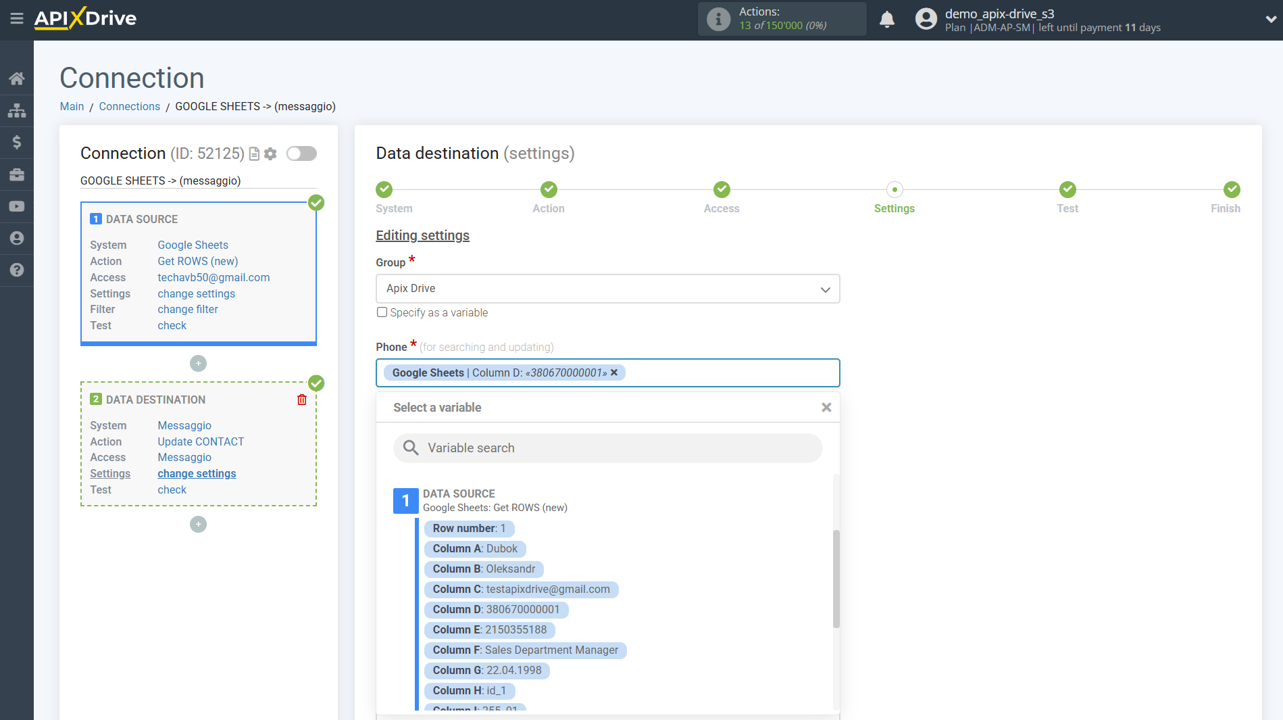Screen dimensions: 1283x720
Task: Open the Messaggio destination system link
Action: [x=184, y=425]
